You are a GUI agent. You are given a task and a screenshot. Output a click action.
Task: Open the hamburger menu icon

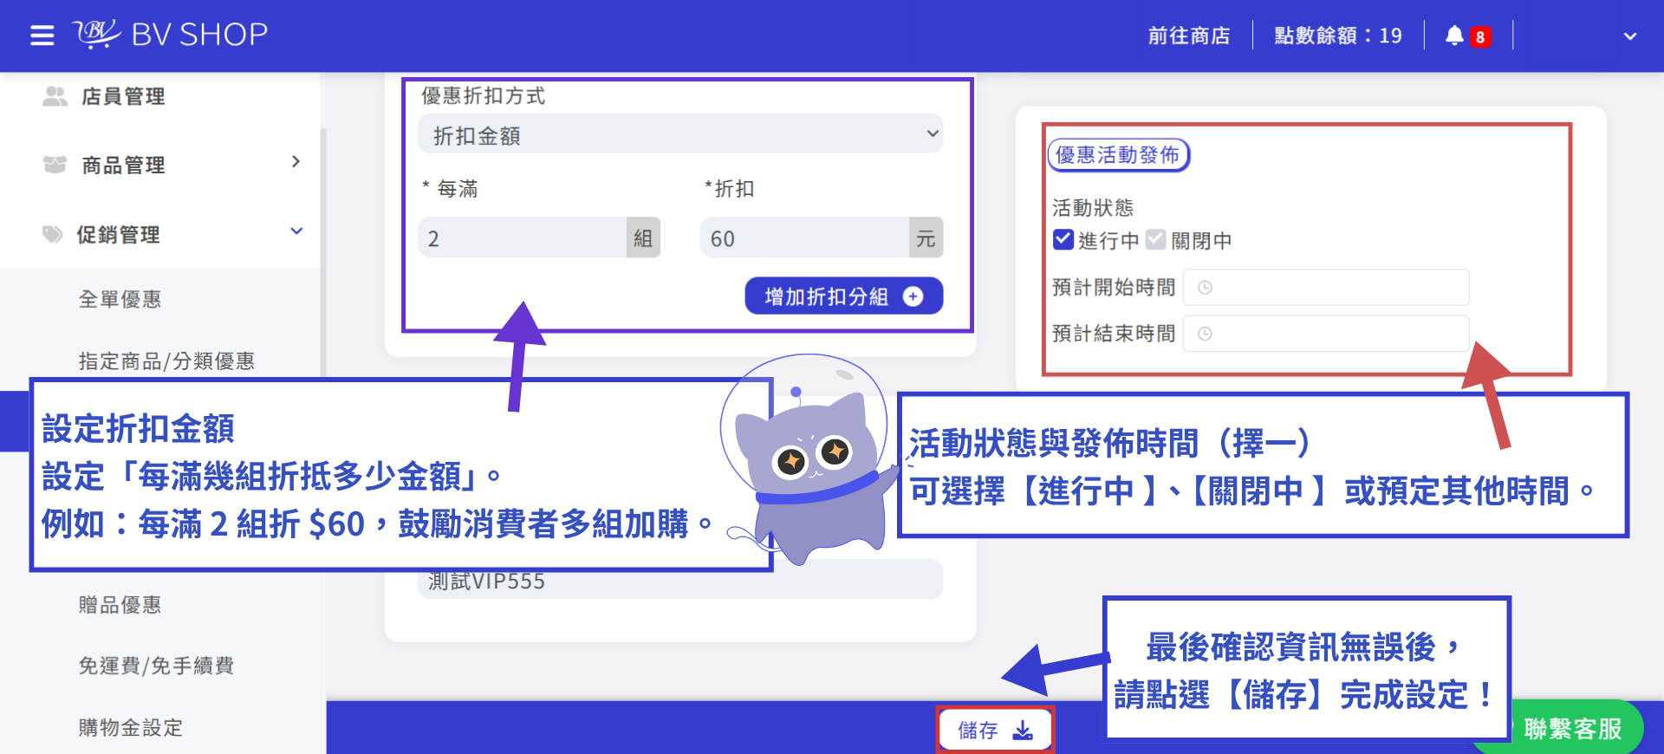(x=42, y=36)
